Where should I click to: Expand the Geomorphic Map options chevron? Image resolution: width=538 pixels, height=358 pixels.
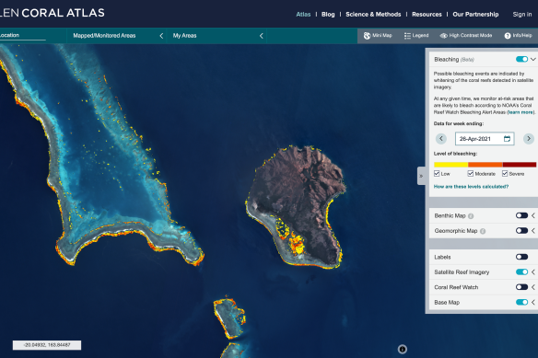point(533,231)
